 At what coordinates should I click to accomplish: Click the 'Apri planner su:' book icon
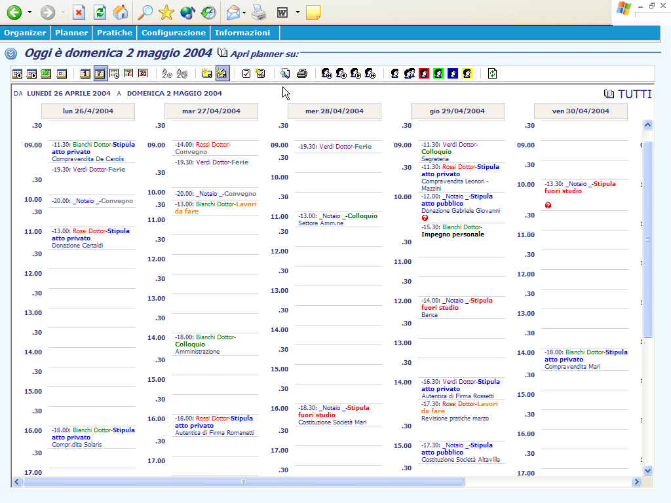[x=222, y=52]
